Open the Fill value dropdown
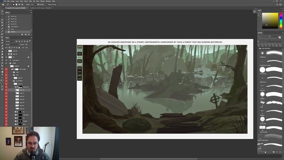This screenshot has height=160, width=284. coord(27,48)
